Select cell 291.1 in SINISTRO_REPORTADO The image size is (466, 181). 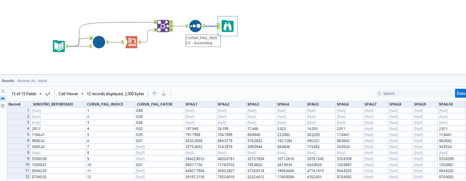58,128
